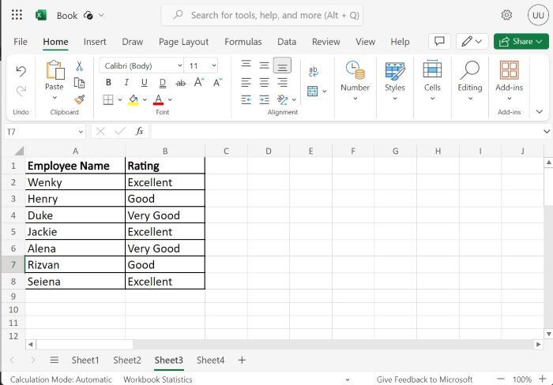Toggle Double Underline formatting
The image size is (553, 385).
pos(163,83)
